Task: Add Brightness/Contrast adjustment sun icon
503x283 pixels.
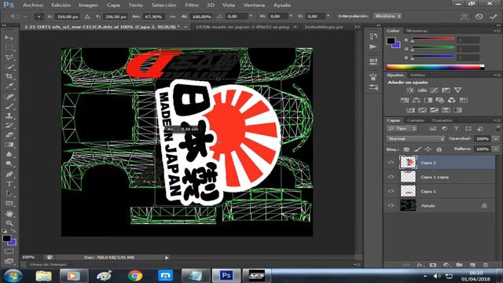Action: pos(410,90)
